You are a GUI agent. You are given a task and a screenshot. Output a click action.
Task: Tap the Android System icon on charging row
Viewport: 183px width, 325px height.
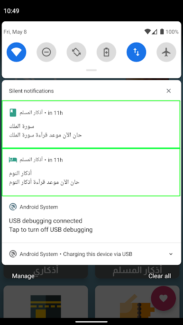(13, 254)
